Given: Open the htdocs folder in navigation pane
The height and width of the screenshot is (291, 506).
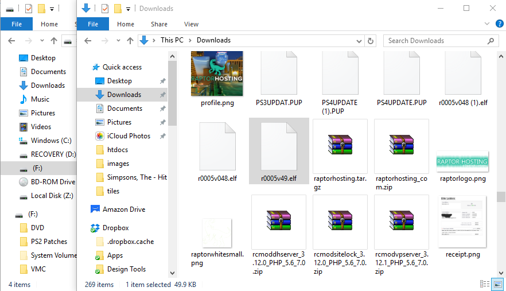Looking at the screenshot, I should point(118,150).
